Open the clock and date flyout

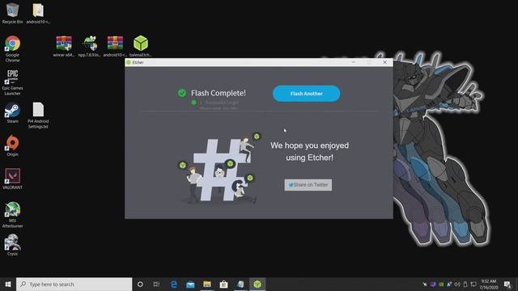click(489, 284)
